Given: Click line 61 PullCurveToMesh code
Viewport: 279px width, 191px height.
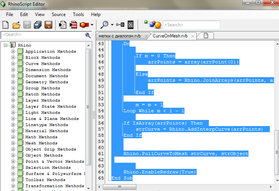Looking at the screenshot, I should pos(186,154).
